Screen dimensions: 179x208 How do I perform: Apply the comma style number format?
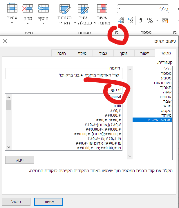coord(141,20)
